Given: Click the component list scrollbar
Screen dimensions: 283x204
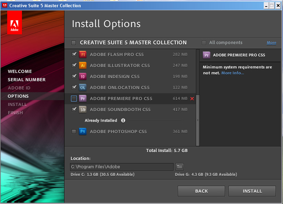Looking at the screenshot, I should [198, 120].
